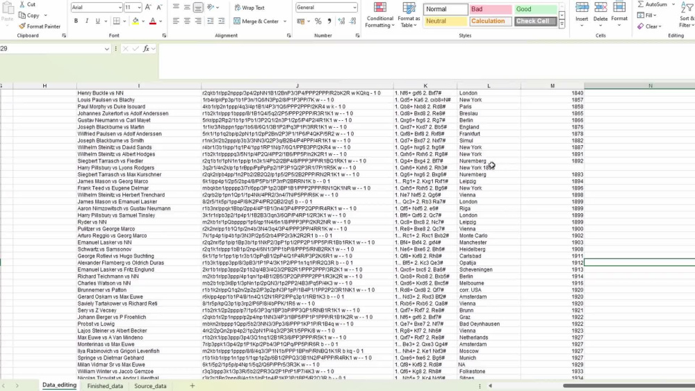
Task: Apply the Bad cell style
Action: [x=491, y=9]
